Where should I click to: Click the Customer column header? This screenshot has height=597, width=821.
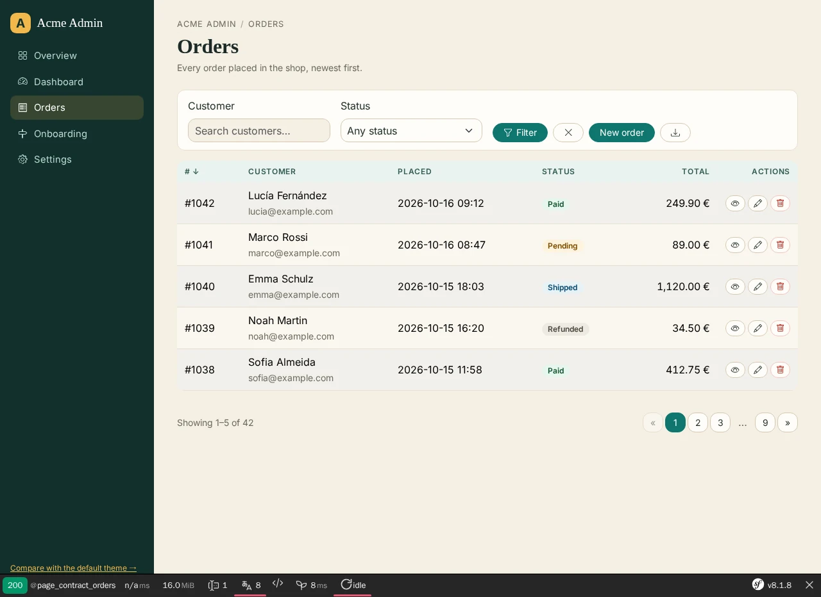coord(272,172)
